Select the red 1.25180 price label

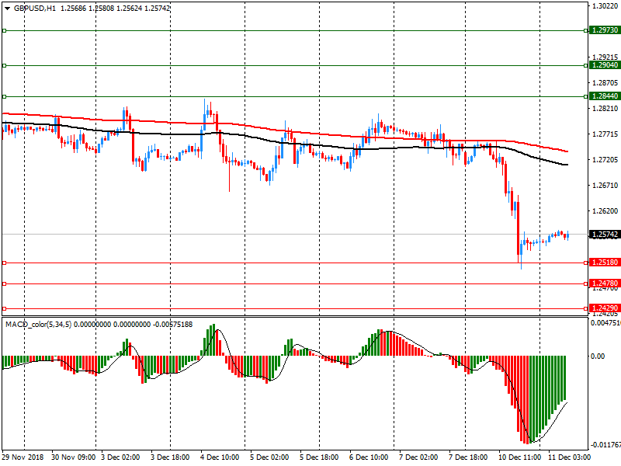(604, 263)
